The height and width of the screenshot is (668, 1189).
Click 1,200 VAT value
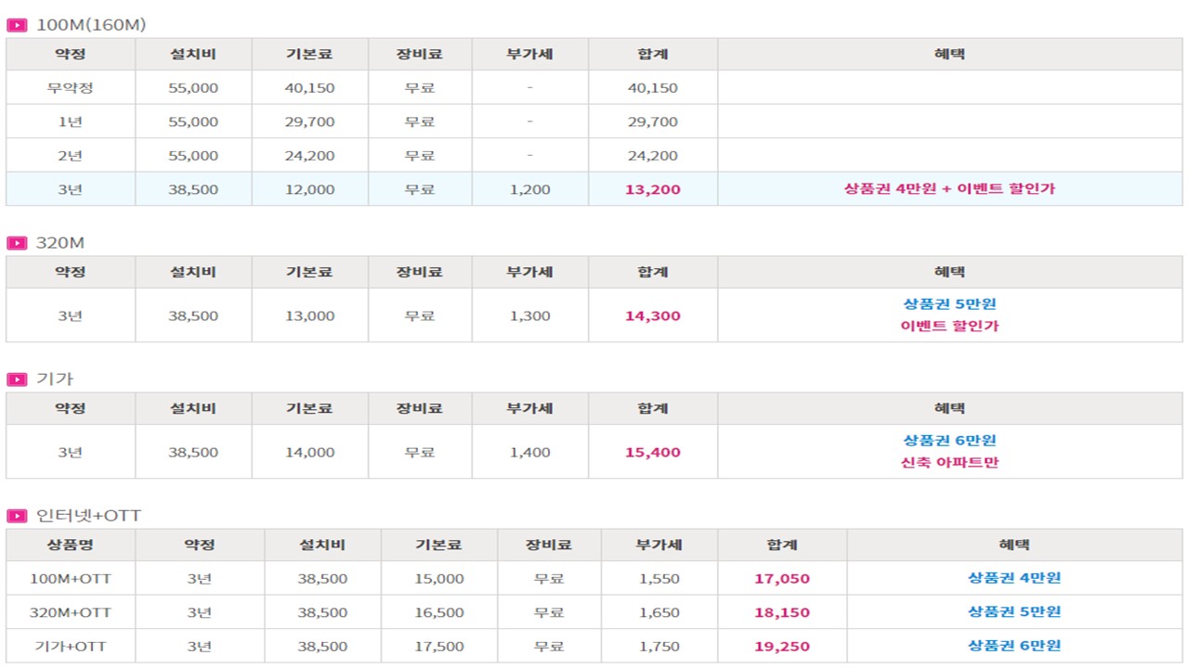[x=530, y=189]
